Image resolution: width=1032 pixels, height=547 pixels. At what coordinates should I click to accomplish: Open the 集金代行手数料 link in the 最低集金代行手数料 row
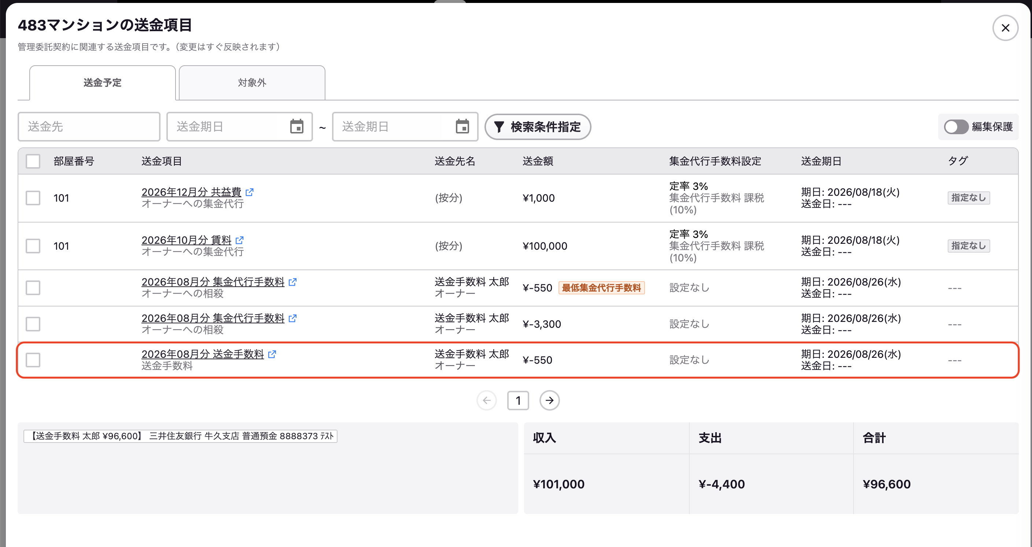[213, 282]
